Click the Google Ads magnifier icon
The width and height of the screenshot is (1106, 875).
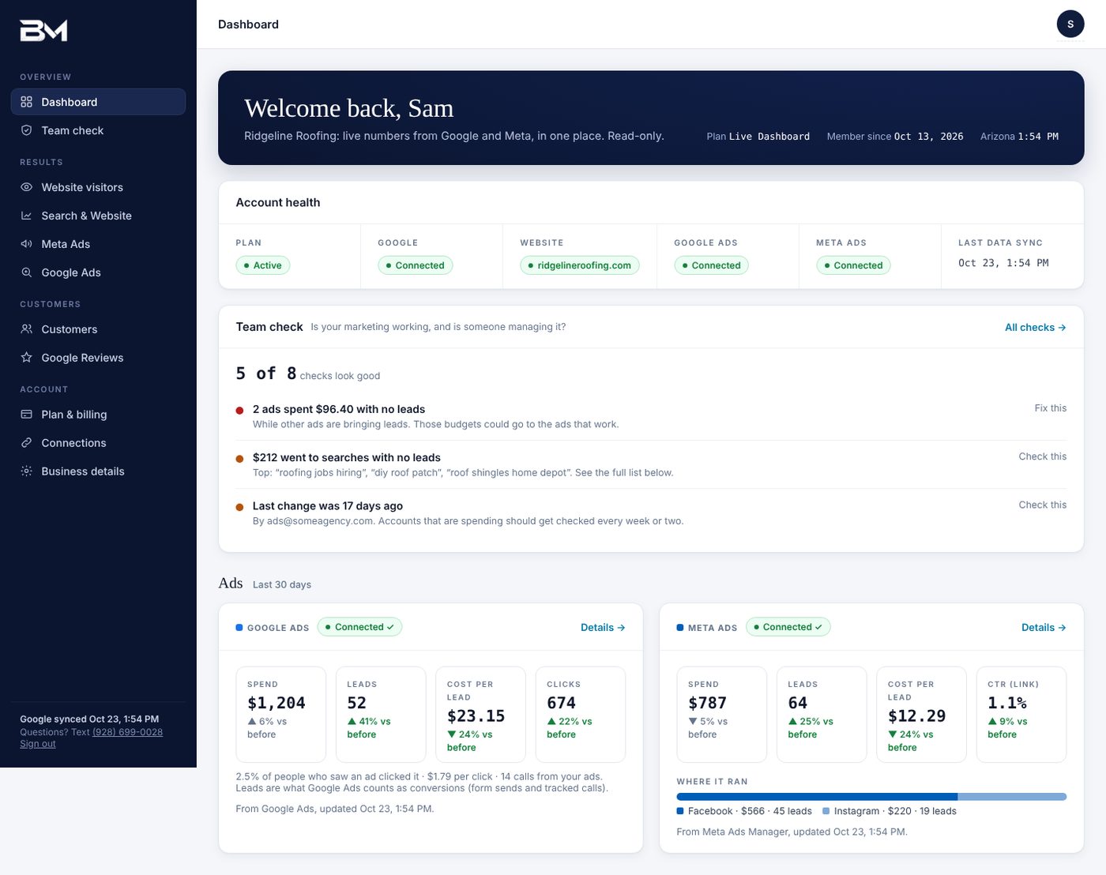pyautogui.click(x=26, y=272)
